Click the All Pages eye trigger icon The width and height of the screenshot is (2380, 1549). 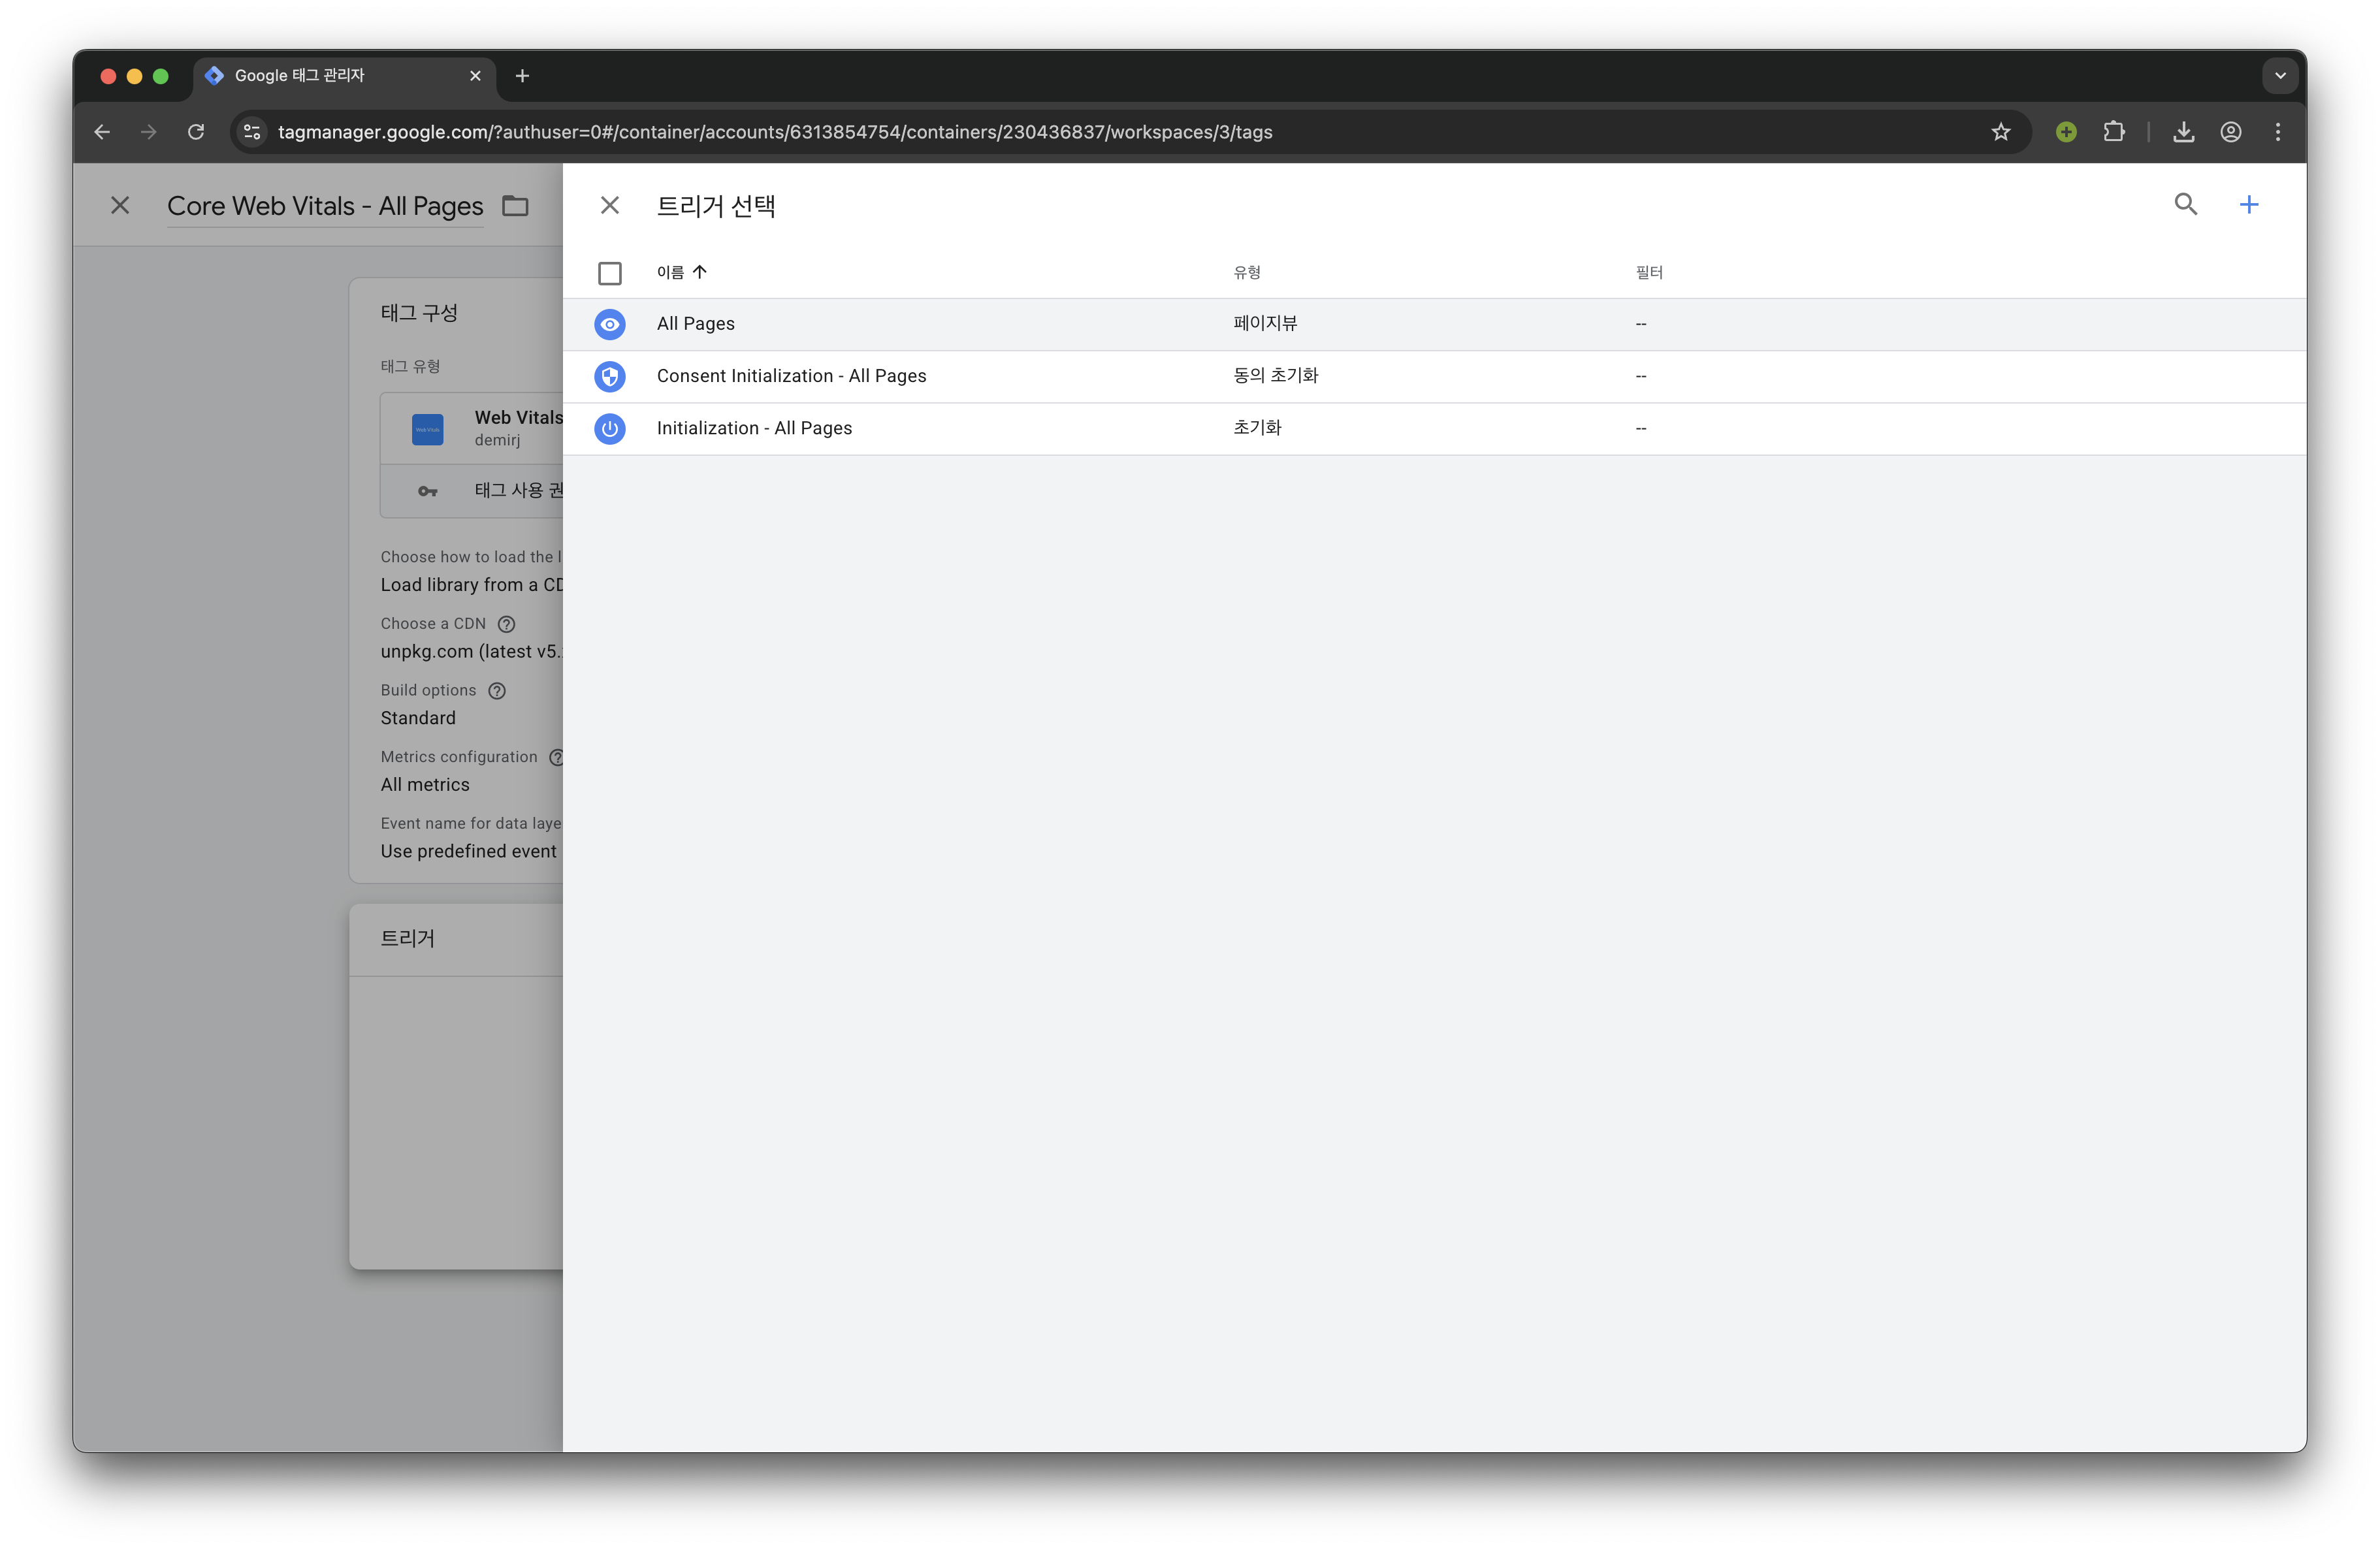point(609,324)
